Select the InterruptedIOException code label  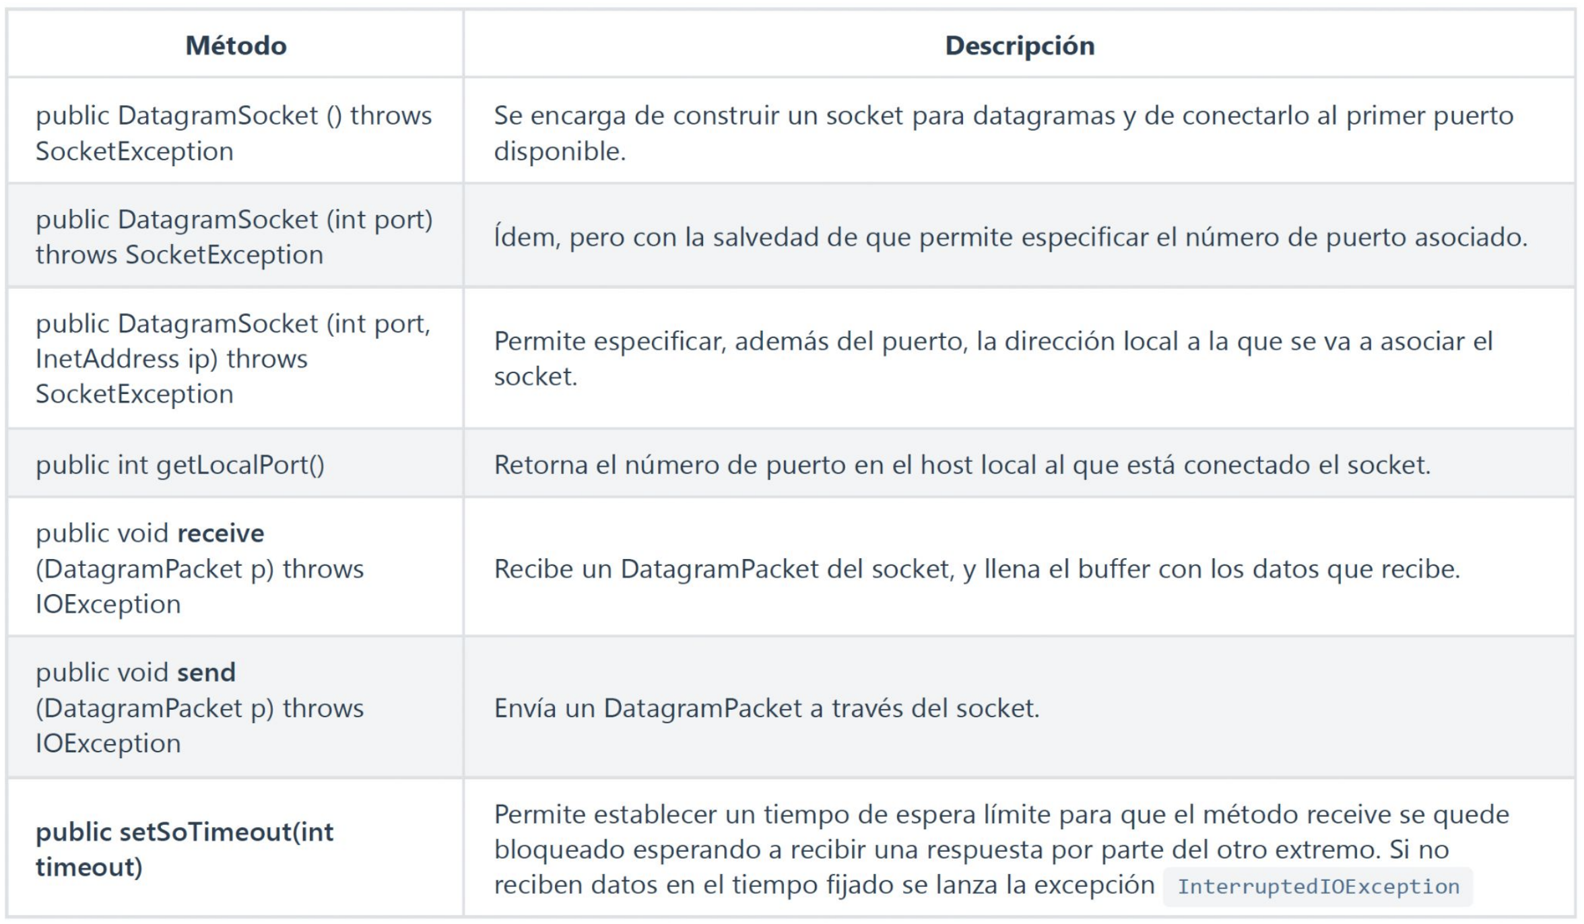[1318, 886]
